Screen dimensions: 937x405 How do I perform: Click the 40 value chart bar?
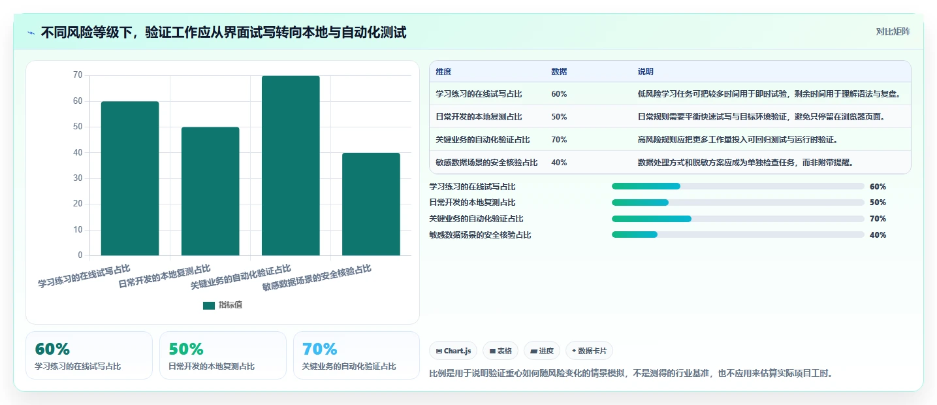coord(371,204)
